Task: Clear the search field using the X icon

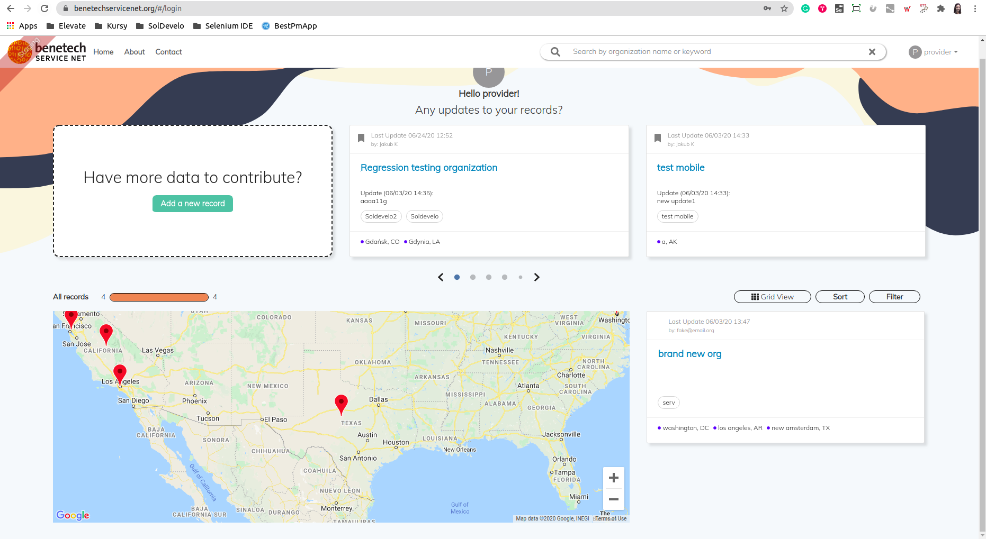Action: coord(872,51)
